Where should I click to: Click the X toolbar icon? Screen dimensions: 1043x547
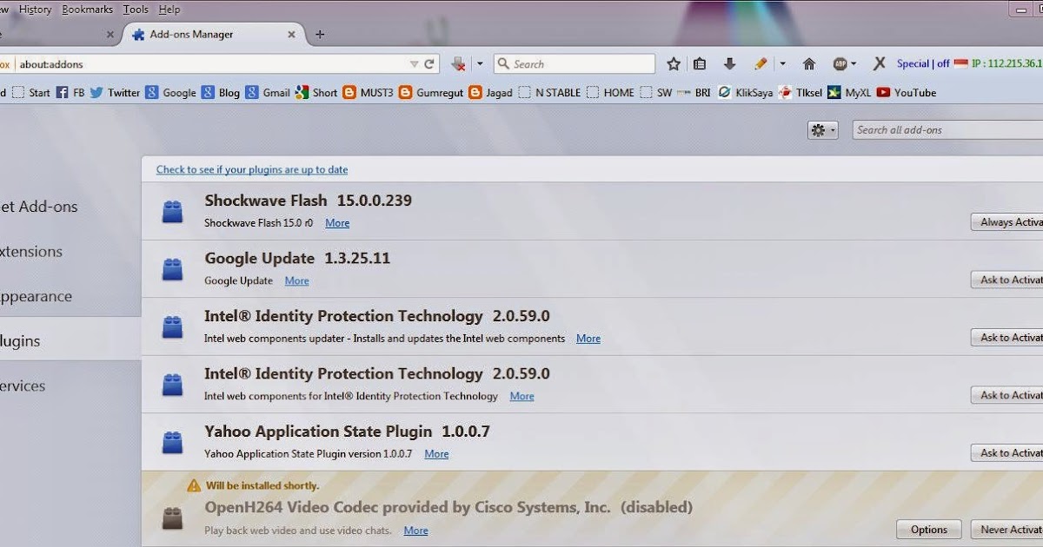880,63
